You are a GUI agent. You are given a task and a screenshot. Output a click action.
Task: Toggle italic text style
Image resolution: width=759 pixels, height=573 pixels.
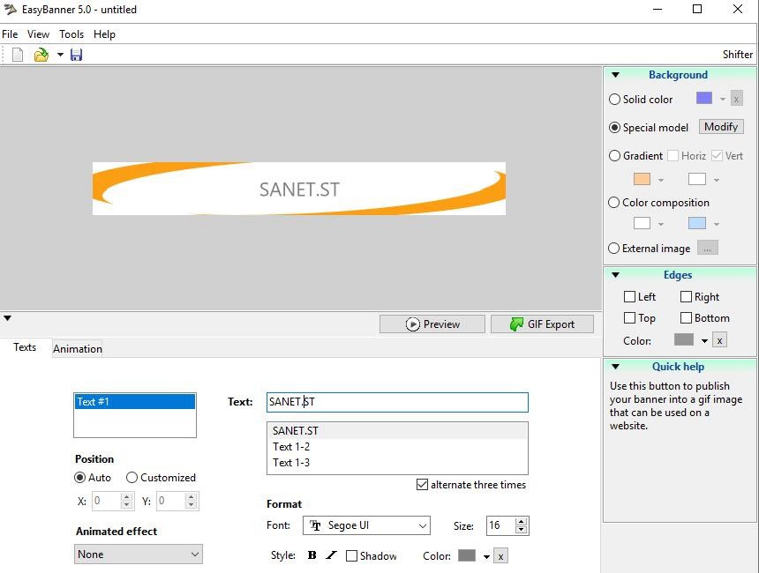(x=331, y=555)
